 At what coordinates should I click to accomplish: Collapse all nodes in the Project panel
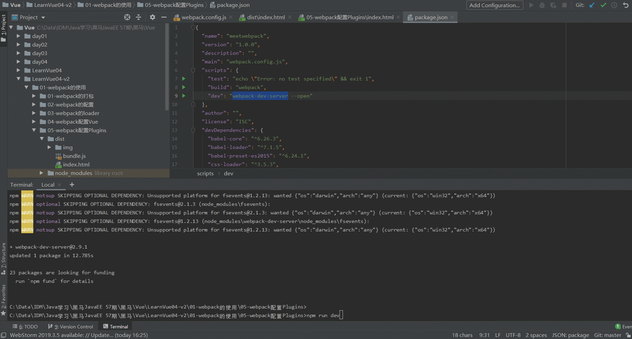[139, 17]
